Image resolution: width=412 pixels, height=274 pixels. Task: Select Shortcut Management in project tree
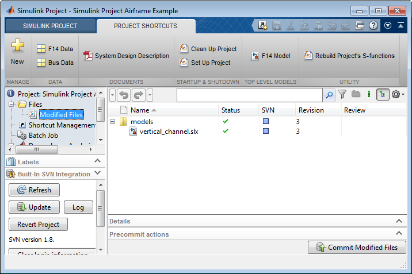pyautogui.click(x=61, y=125)
